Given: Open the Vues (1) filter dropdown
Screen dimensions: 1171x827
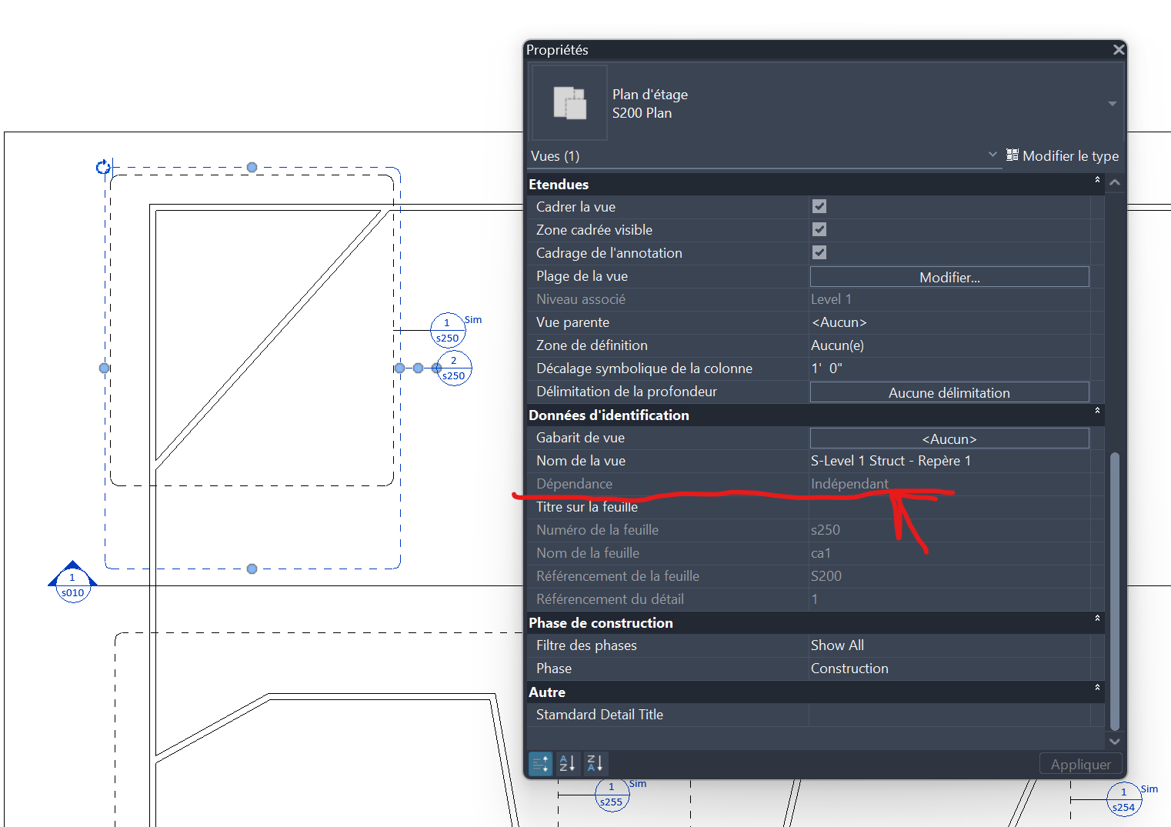Looking at the screenshot, I should pyautogui.click(x=993, y=155).
